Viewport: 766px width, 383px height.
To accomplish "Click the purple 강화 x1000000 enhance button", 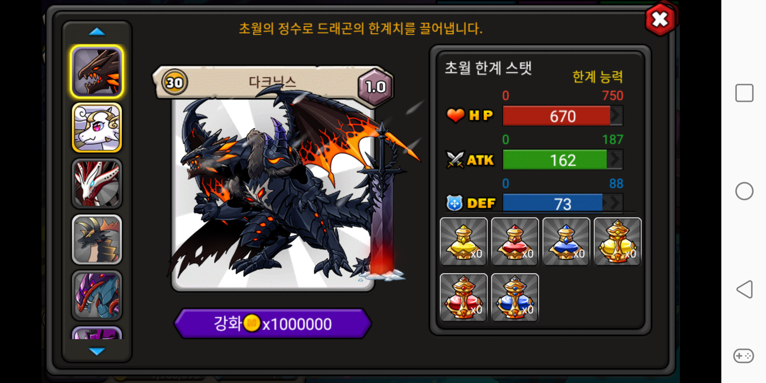I will tap(273, 323).
